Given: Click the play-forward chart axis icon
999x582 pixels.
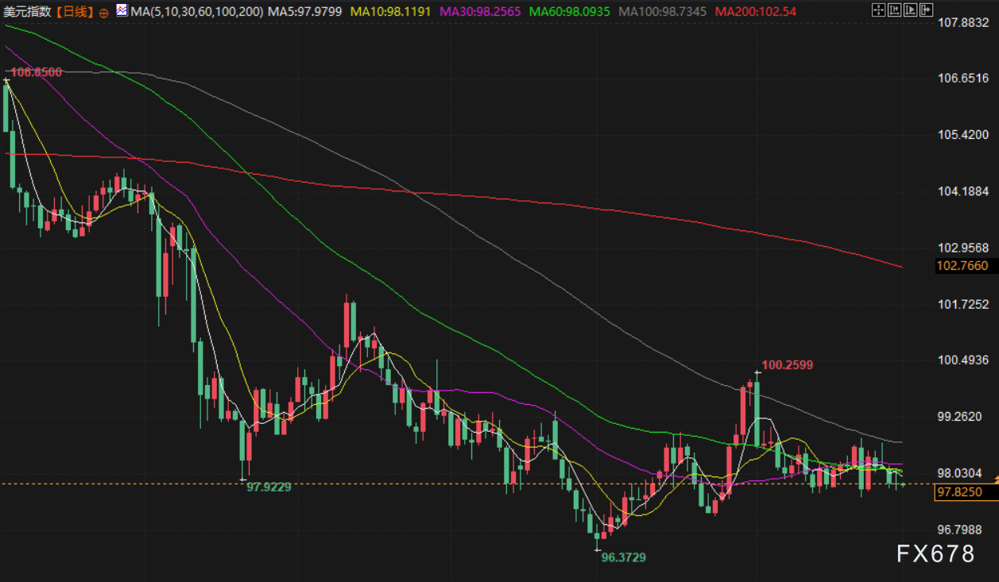Looking at the screenshot, I should click(910, 10).
